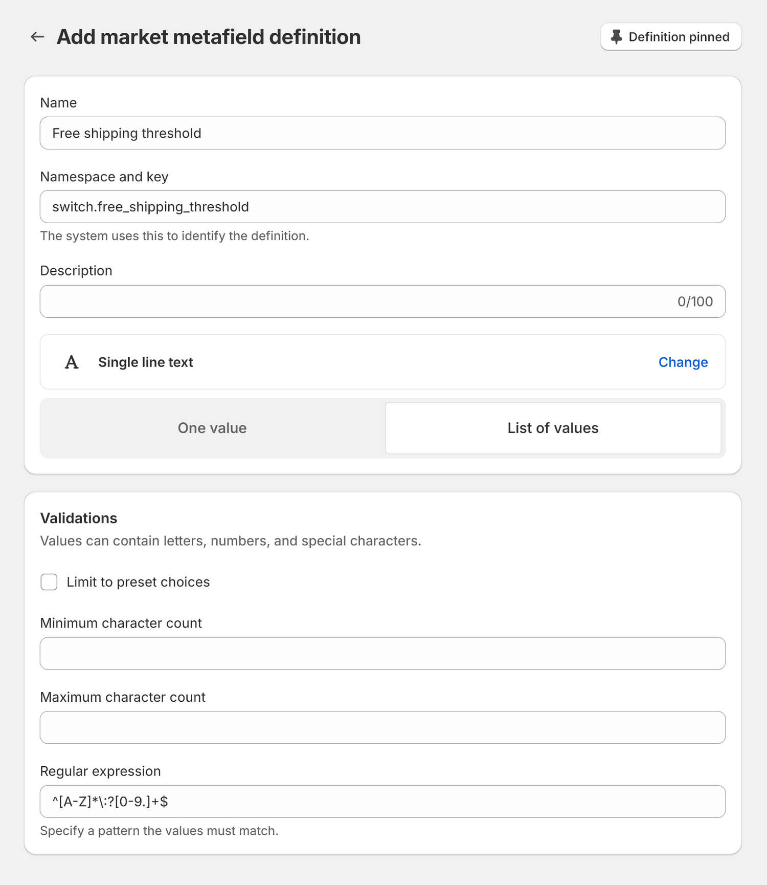767x885 pixels.
Task: Click the Add market metafield definition title
Action: pos(209,37)
